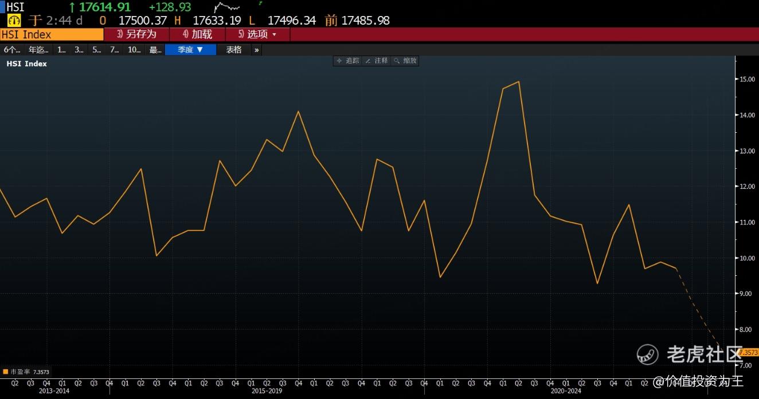This screenshot has height=399, width=759.
Task: Open the intraday sparkline mini chart
Action: (227, 7)
